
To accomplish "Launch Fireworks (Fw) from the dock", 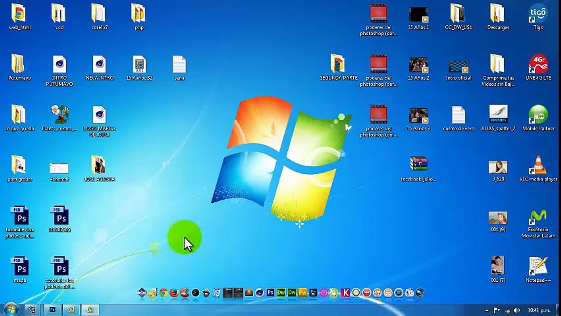I will 303,292.
